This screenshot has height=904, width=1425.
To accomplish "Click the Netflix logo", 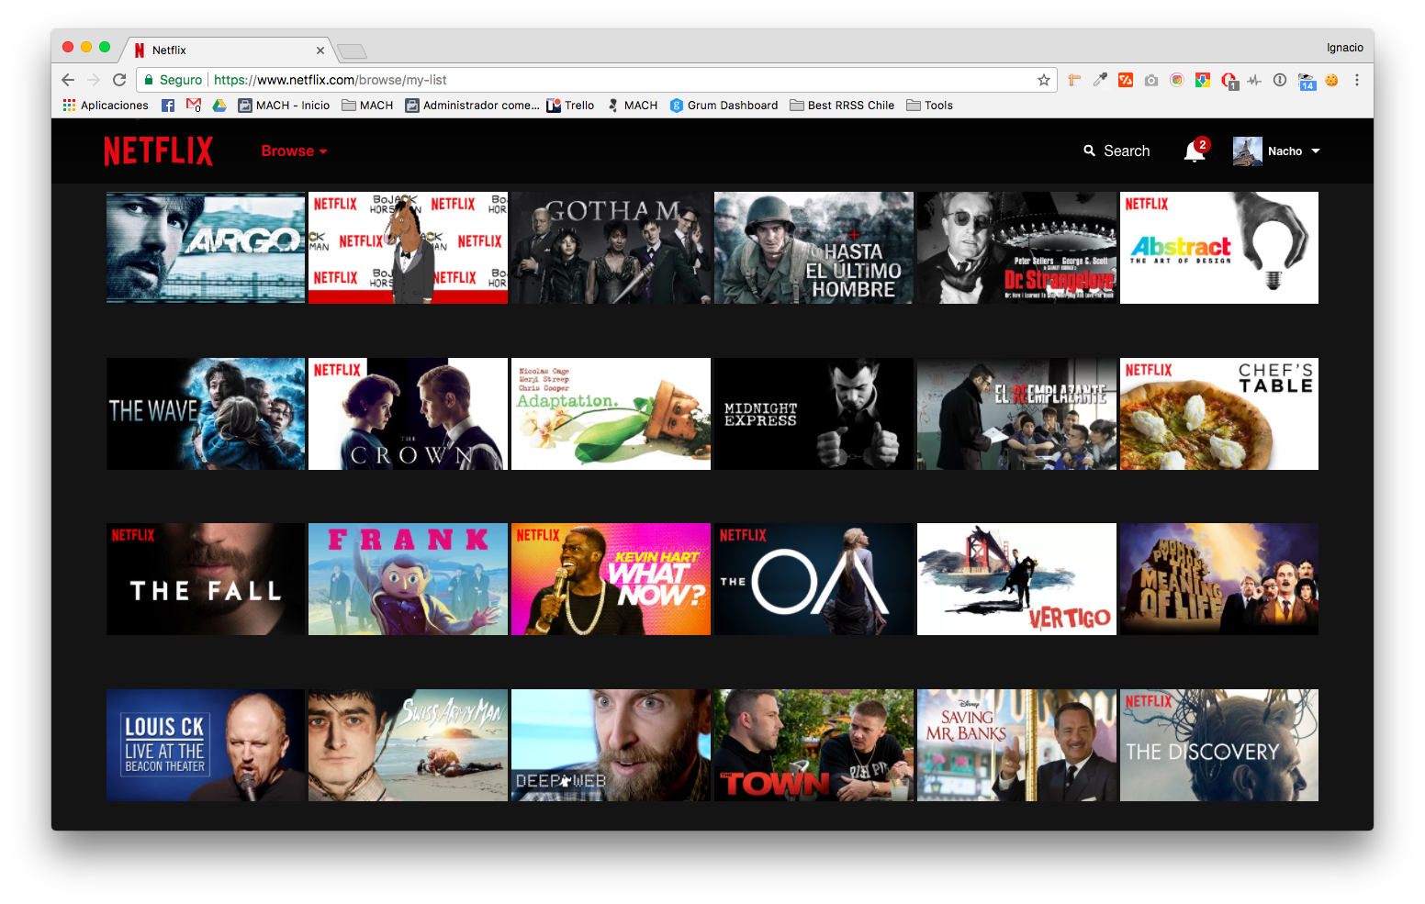I will (x=158, y=151).
